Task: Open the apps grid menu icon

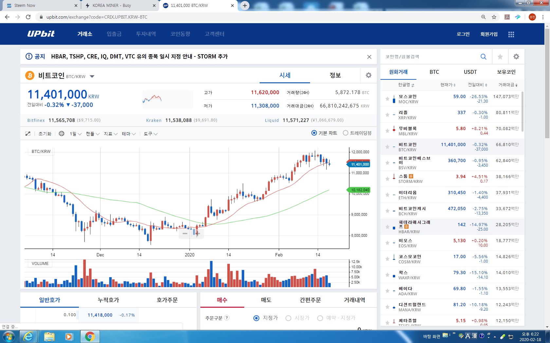Action: pyautogui.click(x=511, y=34)
